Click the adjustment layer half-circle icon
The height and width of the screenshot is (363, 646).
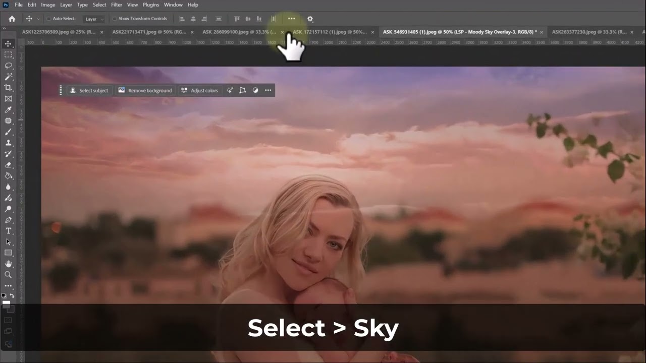pyautogui.click(x=255, y=90)
